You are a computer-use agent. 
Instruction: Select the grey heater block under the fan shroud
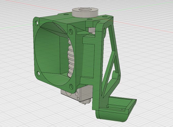coord(76,93)
